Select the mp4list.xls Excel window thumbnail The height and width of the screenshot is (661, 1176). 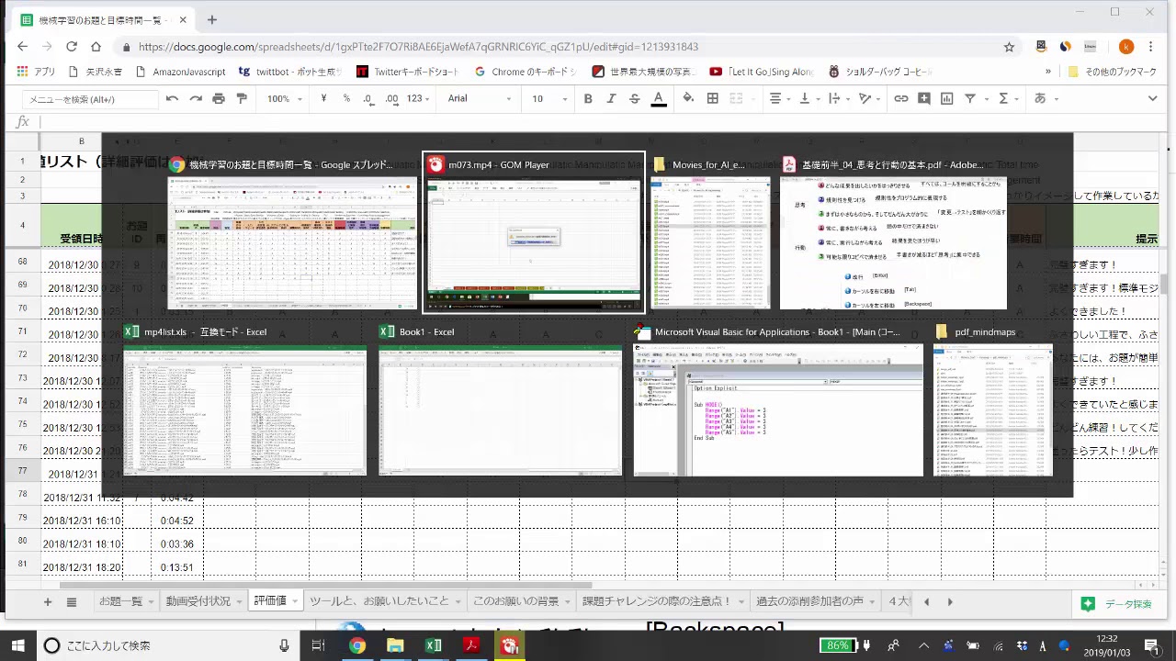pyautogui.click(x=244, y=410)
